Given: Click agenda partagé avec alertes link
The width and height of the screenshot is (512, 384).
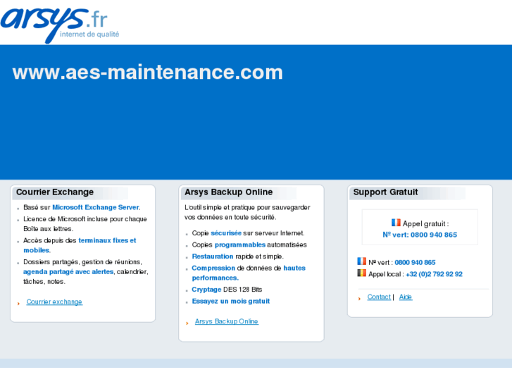Looking at the screenshot, I should [68, 272].
